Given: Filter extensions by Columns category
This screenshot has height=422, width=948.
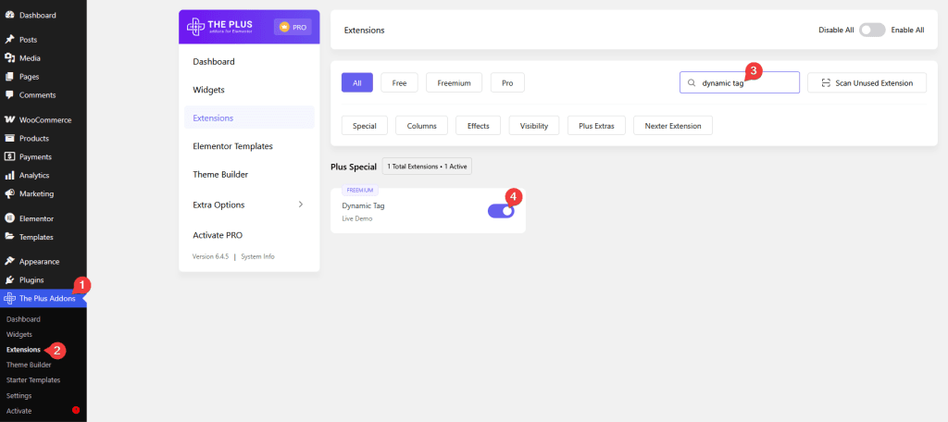Looking at the screenshot, I should click(x=421, y=126).
